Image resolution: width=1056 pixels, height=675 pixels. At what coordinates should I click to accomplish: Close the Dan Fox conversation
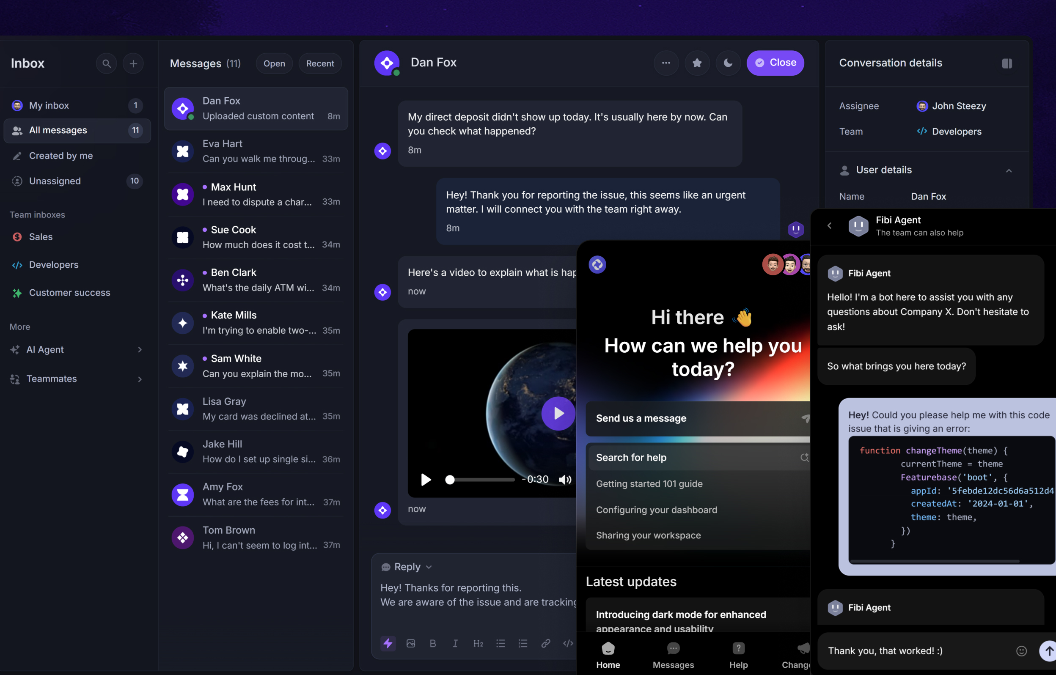pyautogui.click(x=775, y=63)
